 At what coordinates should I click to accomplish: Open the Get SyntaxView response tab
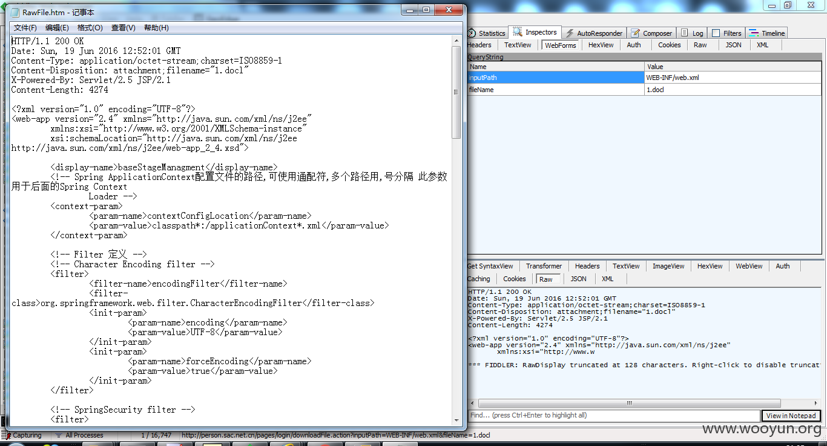click(x=490, y=266)
